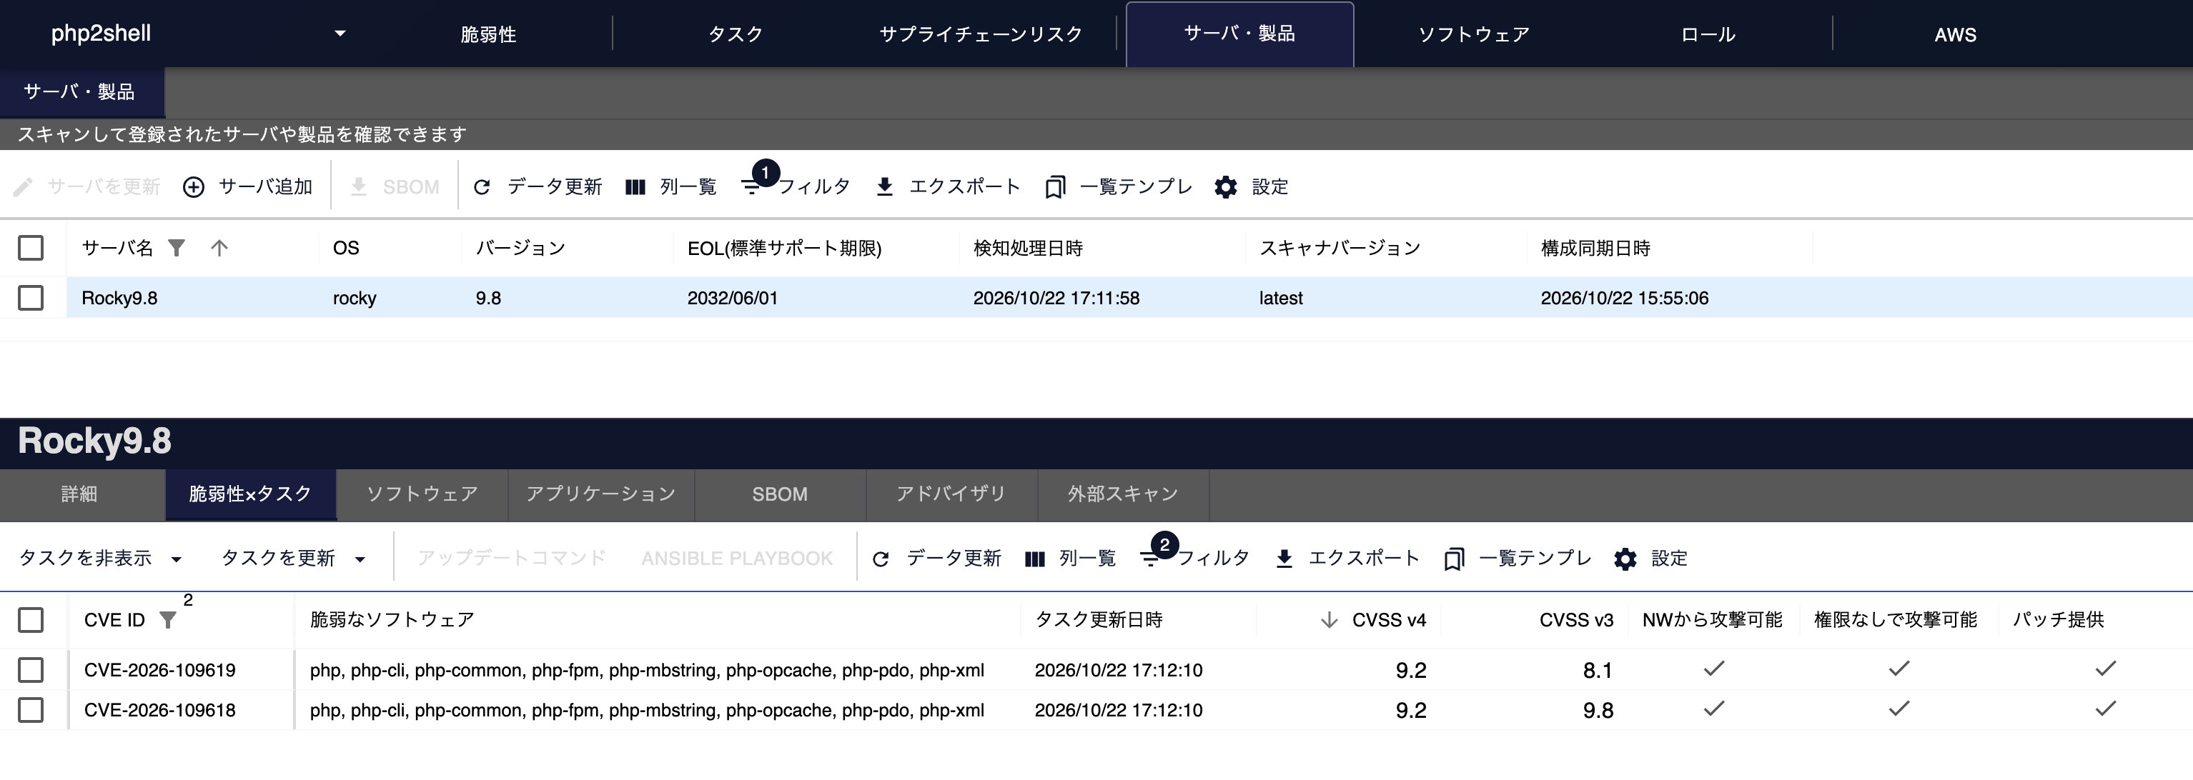Image resolution: width=2193 pixels, height=780 pixels.
Task: Click the filter funnel icon beside サーバ名
Action: coord(177,248)
